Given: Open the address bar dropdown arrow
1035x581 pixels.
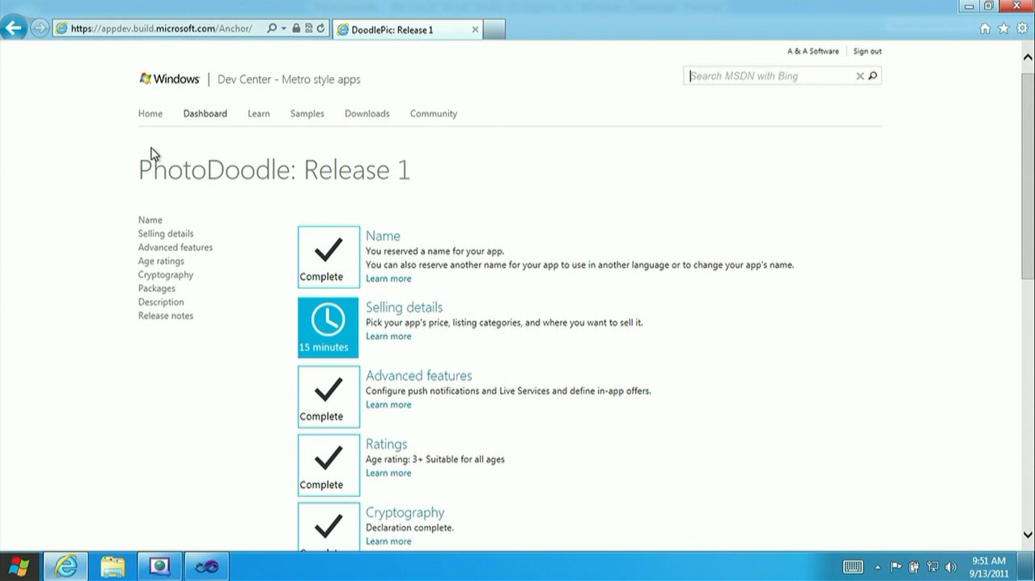Looking at the screenshot, I should pos(283,28).
